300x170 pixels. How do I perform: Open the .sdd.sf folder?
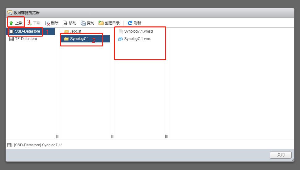click(x=85, y=31)
